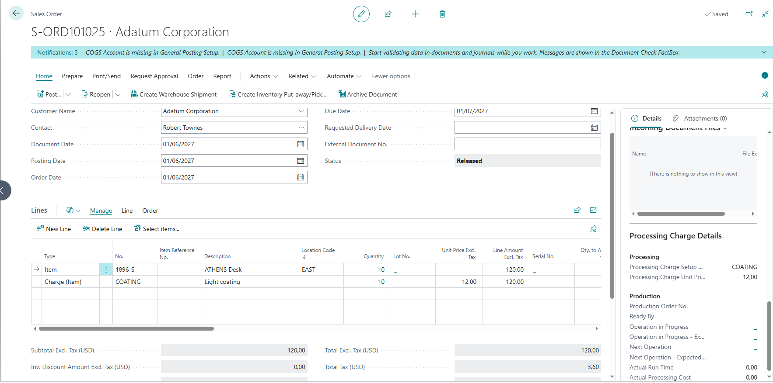Switch to Attachments (0) tab
This screenshot has height=383, width=773.
tap(700, 118)
